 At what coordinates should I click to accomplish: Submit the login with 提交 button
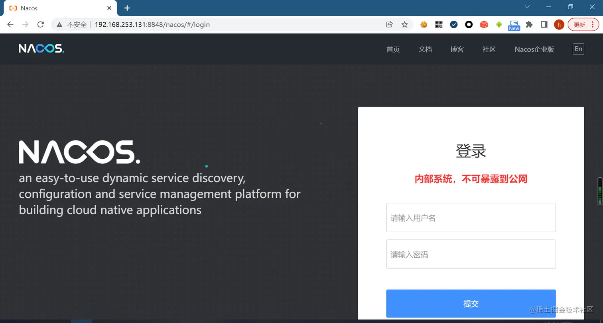point(471,304)
